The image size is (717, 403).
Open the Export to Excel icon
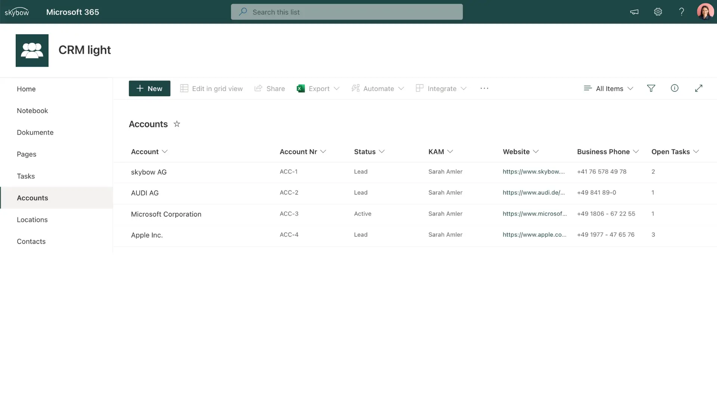[x=301, y=88]
